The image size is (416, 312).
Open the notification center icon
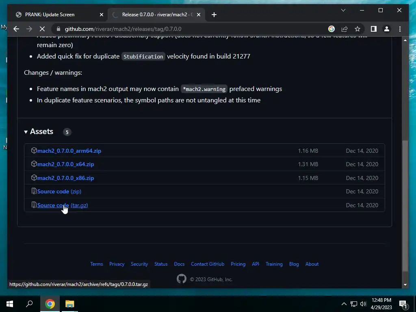pos(403,304)
